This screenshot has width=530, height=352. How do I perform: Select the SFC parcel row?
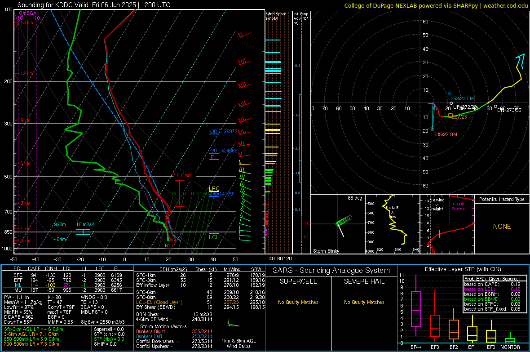pos(68,275)
